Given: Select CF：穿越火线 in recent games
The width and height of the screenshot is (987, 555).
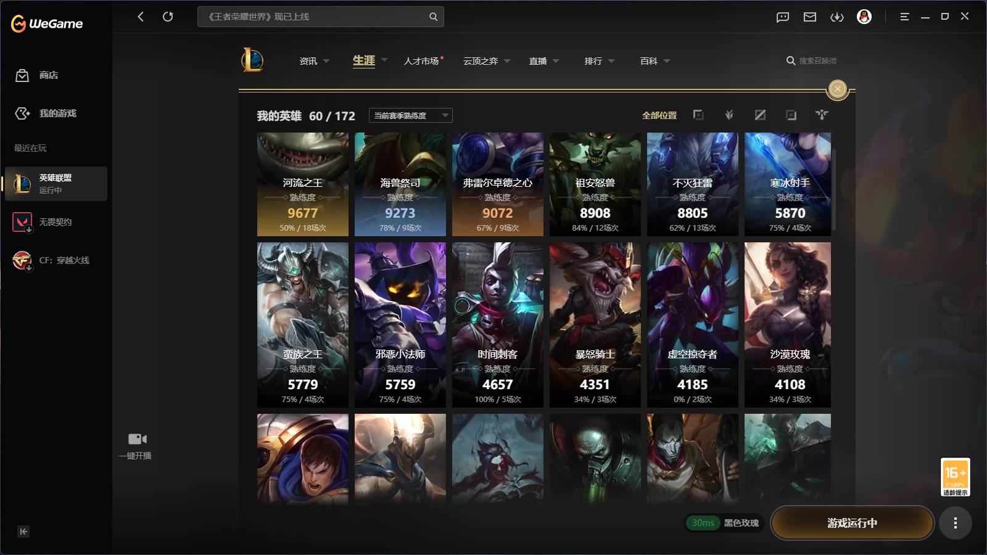Looking at the screenshot, I should 56,260.
